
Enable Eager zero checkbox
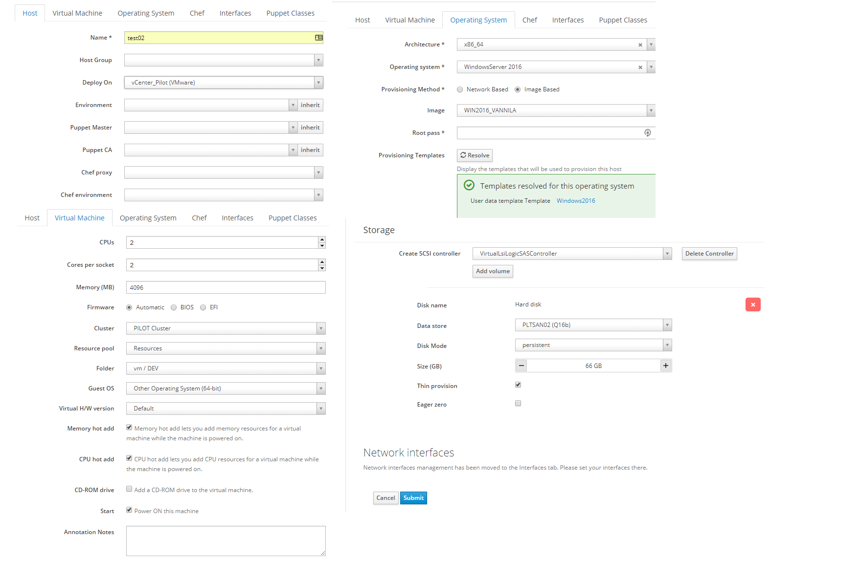point(518,403)
